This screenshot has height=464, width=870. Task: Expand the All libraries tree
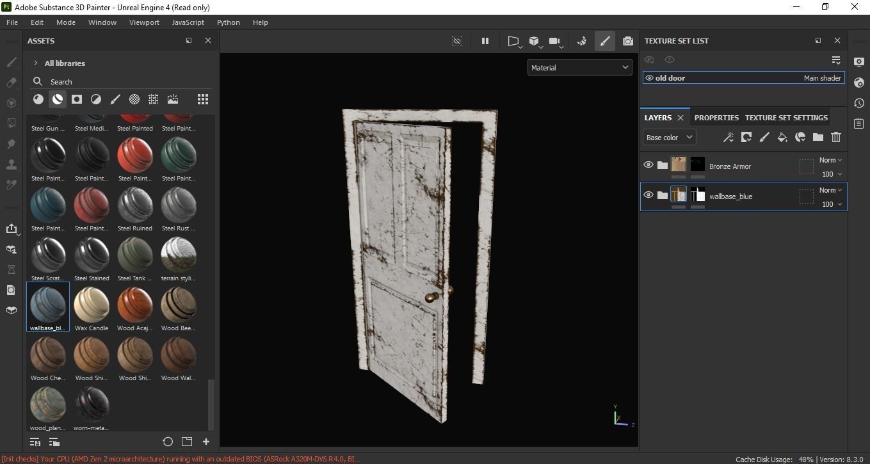coord(36,63)
